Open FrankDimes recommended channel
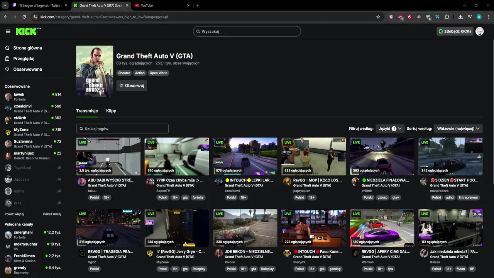 point(33,258)
